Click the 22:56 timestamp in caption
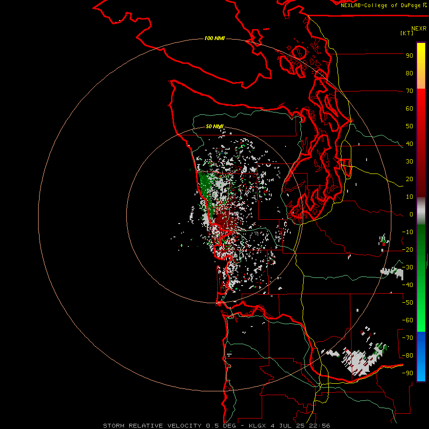Screen dimensions: 429x429 pos(319,426)
